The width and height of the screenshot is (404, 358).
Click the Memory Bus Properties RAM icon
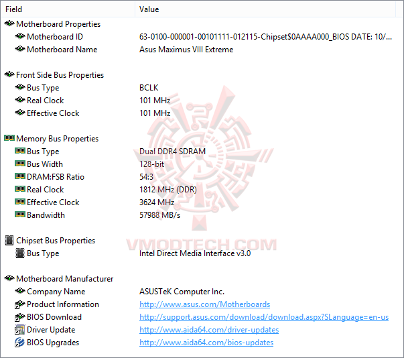pos(9,138)
